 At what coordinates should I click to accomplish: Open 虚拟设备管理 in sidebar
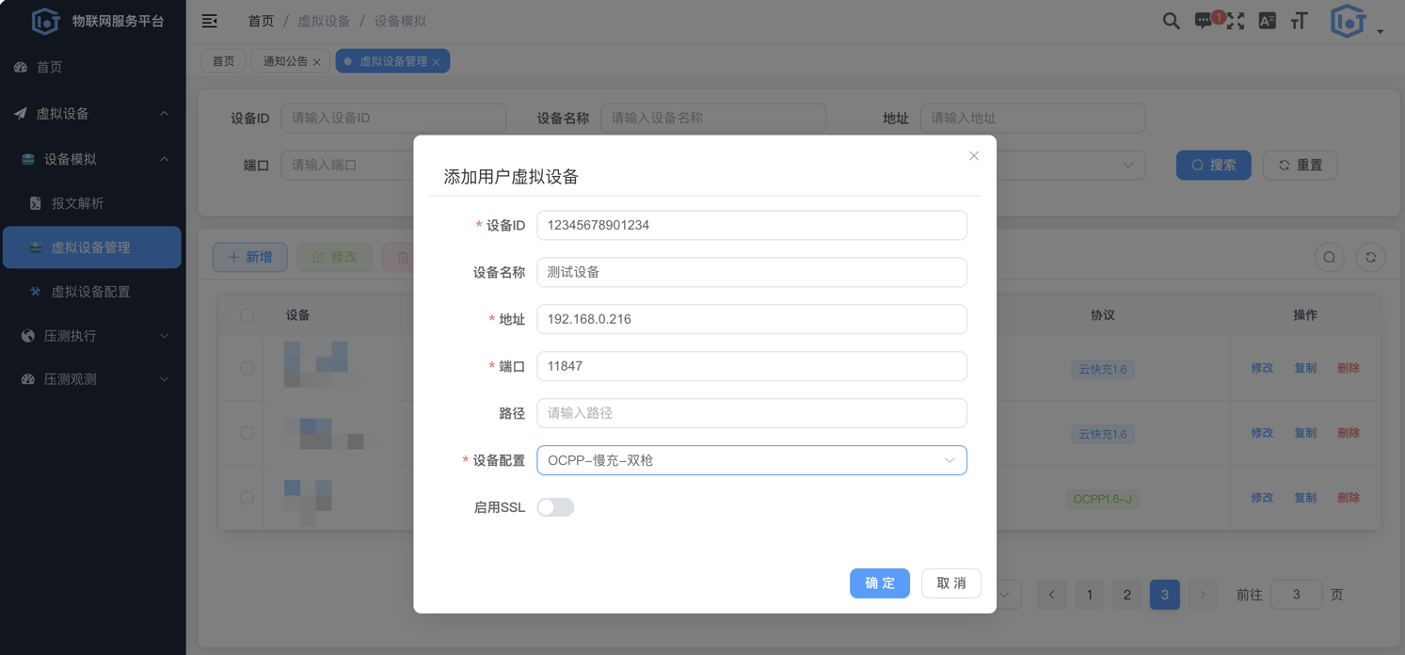coord(92,248)
